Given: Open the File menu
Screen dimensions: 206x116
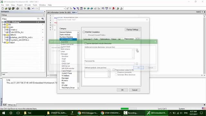Looking at the screenshot, I should click(x=2, y=5).
